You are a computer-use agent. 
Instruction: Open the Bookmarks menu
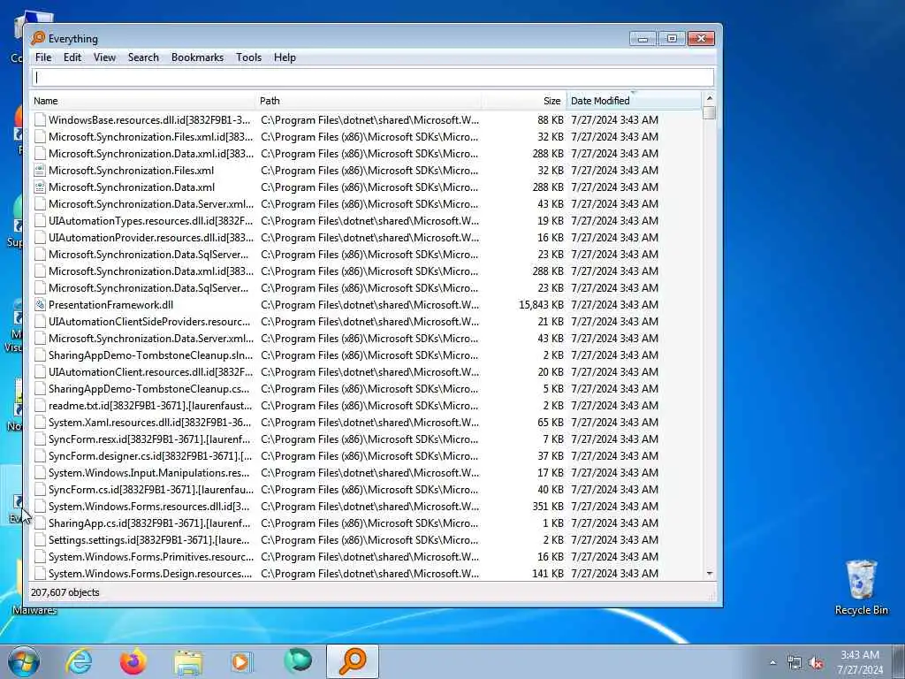click(x=197, y=57)
